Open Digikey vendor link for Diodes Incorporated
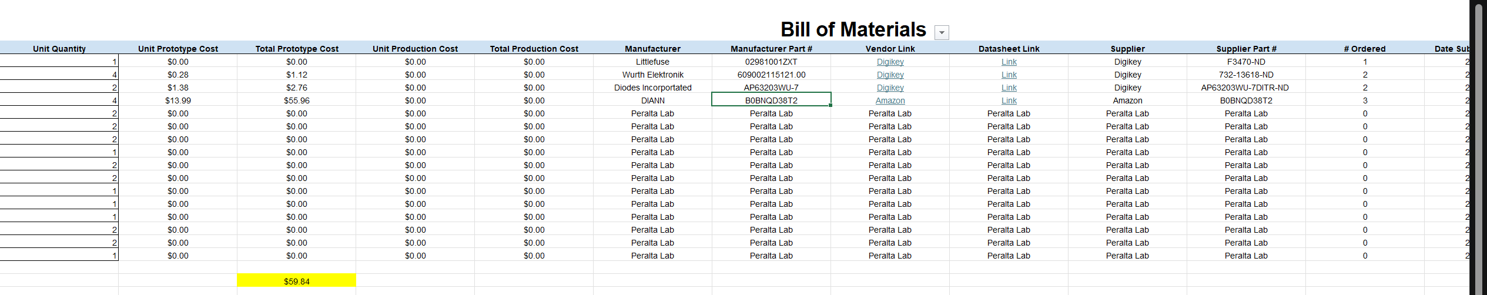Screen dimensions: 1487x295 coord(890,88)
